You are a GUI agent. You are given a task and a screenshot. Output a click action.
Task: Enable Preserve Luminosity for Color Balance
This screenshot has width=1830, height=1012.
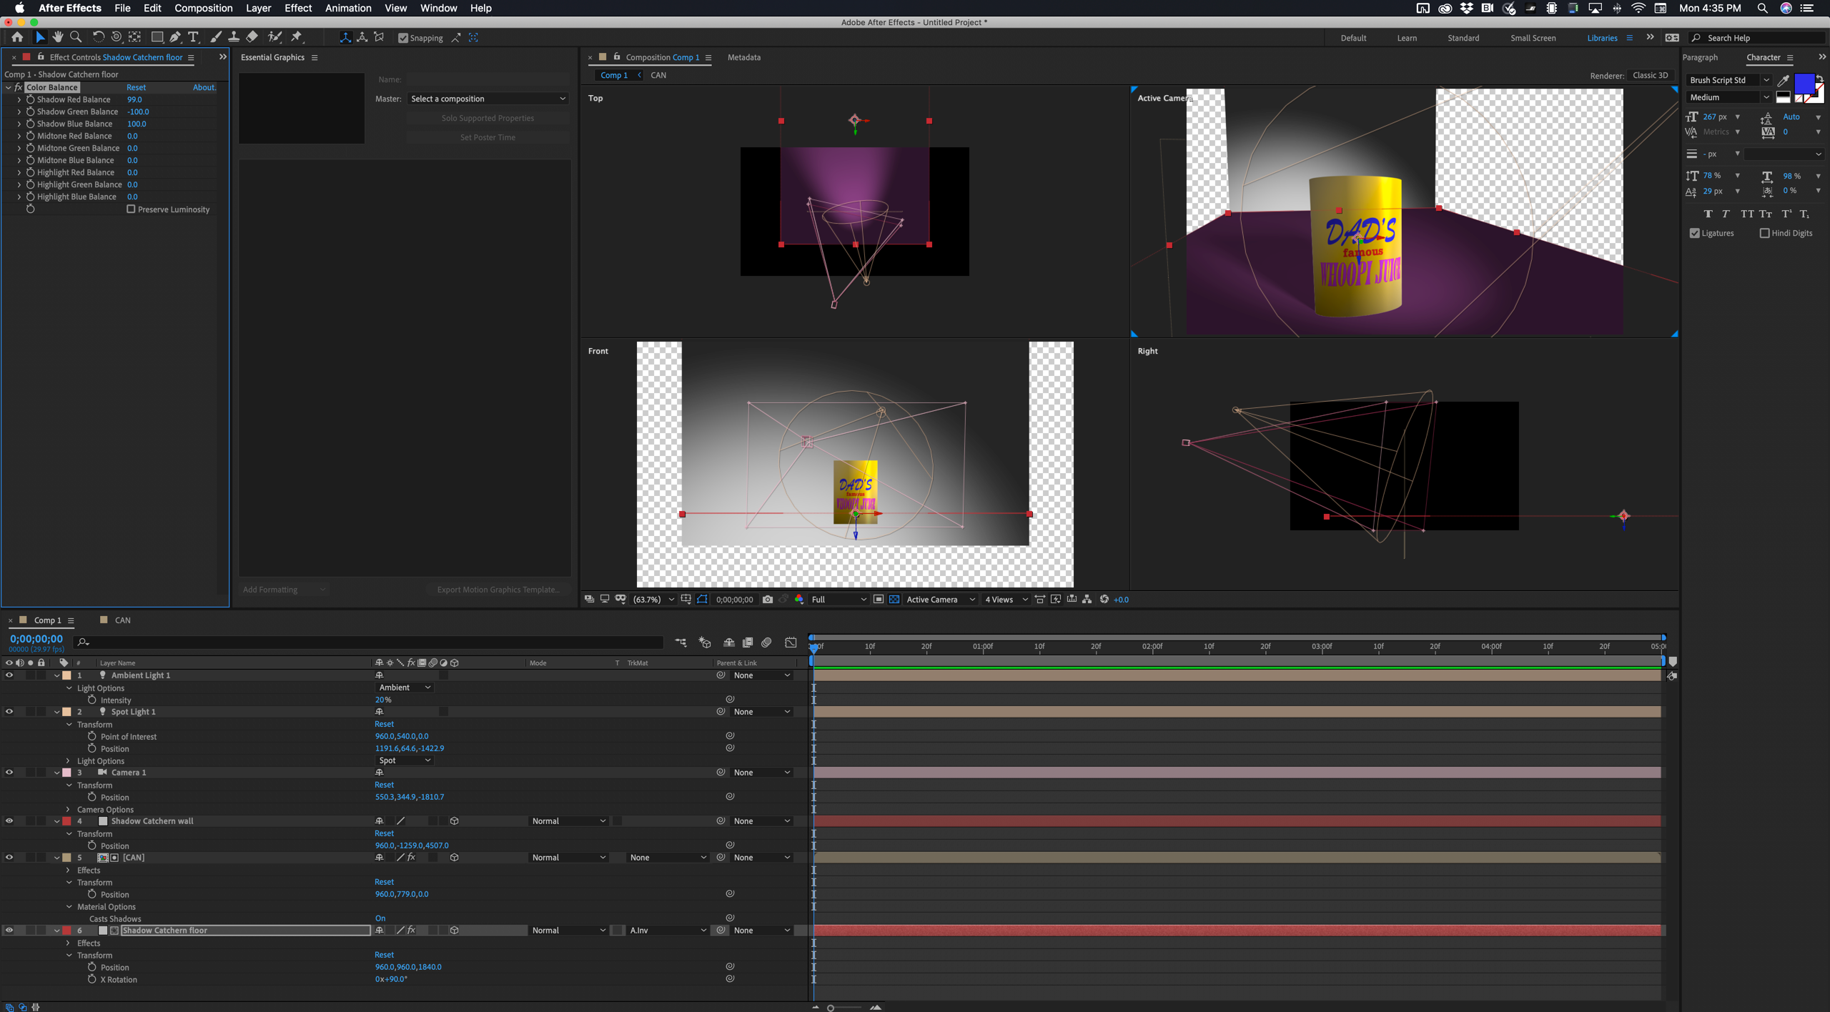(x=132, y=209)
